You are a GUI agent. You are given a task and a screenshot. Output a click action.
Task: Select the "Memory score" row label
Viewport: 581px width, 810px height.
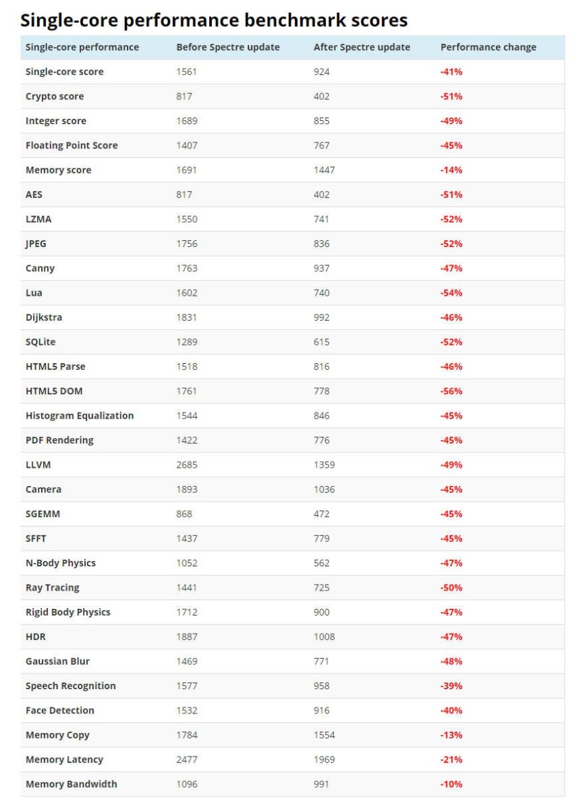click(58, 170)
